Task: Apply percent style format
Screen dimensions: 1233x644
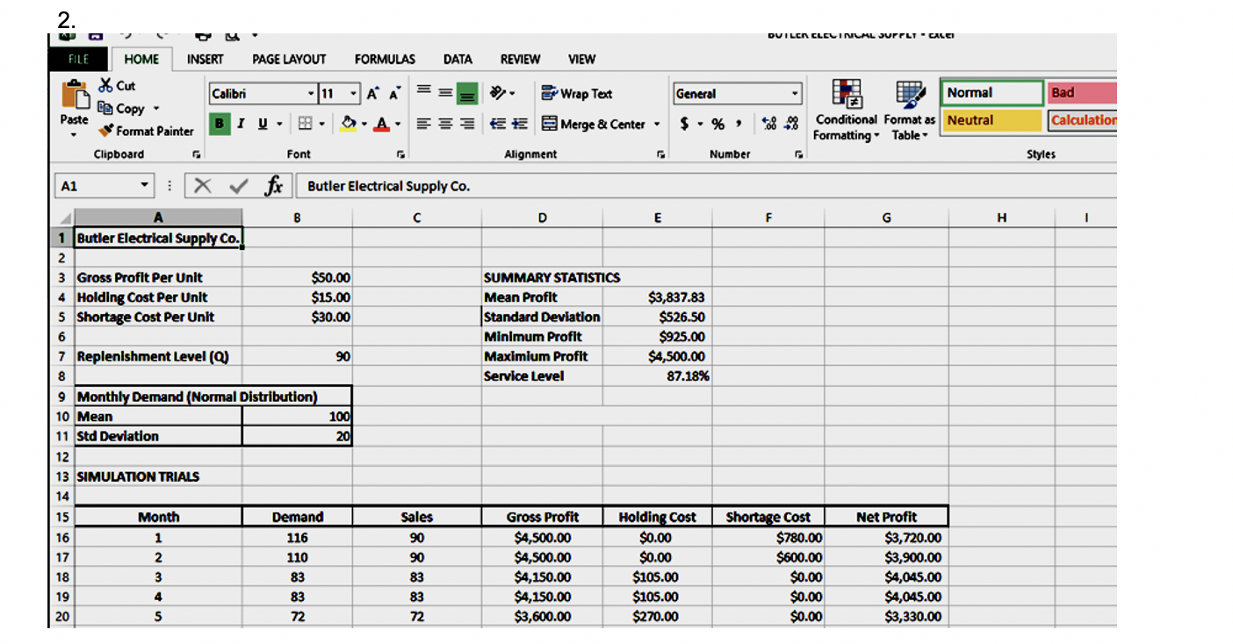Action: point(717,124)
